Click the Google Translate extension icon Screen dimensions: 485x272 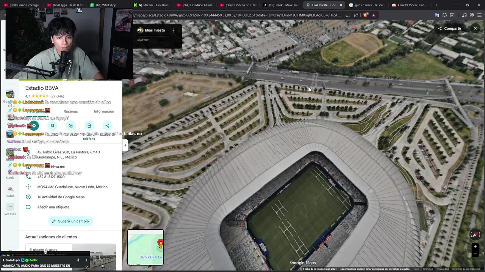pyautogui.click(x=437, y=15)
